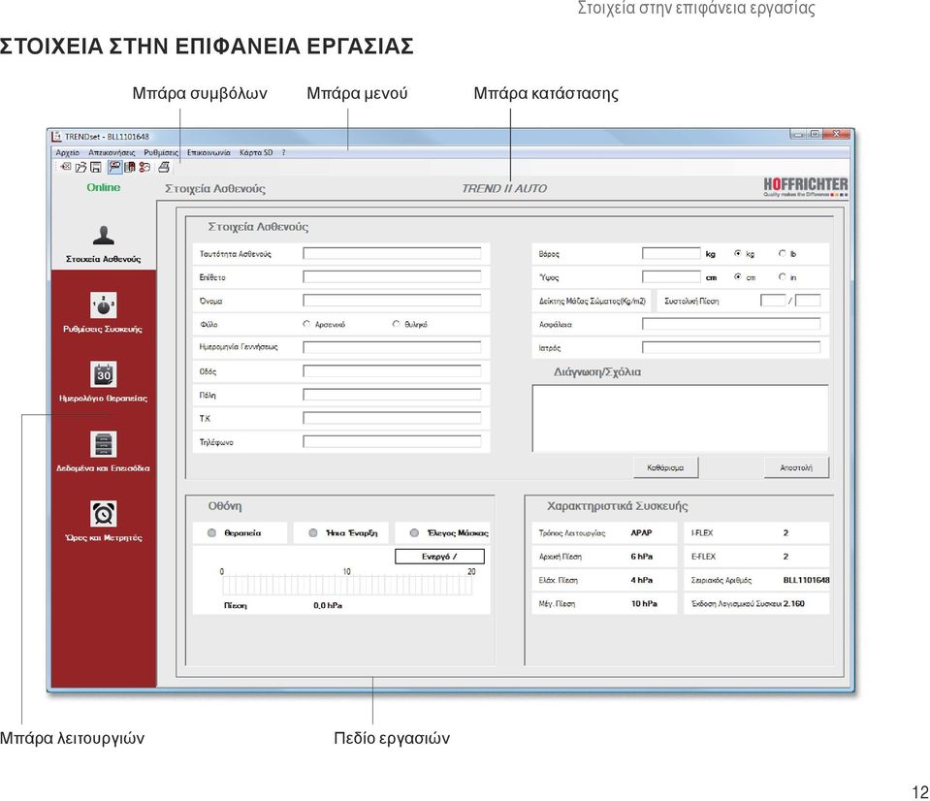Click the Online status text
930x801 pixels.
click(x=103, y=187)
